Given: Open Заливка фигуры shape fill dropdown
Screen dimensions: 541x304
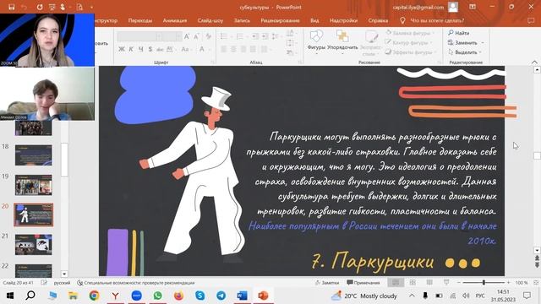Looking at the screenshot, I should pyautogui.click(x=410, y=33).
